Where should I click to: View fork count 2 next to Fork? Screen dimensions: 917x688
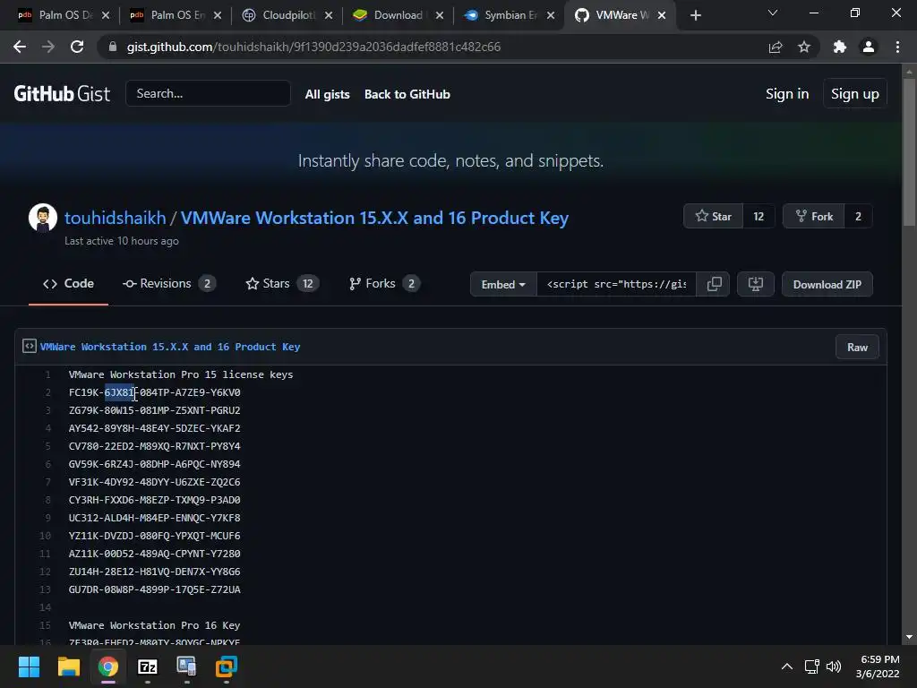click(x=858, y=217)
